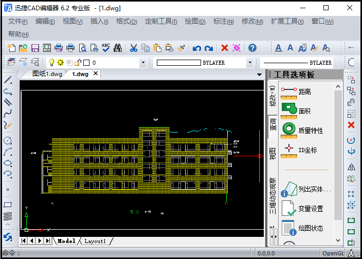Toggle layer freeze sun icon

click(x=61, y=62)
